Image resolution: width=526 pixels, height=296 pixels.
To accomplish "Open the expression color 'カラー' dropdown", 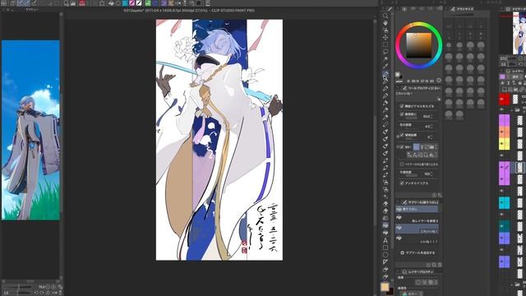I will coord(412,294).
